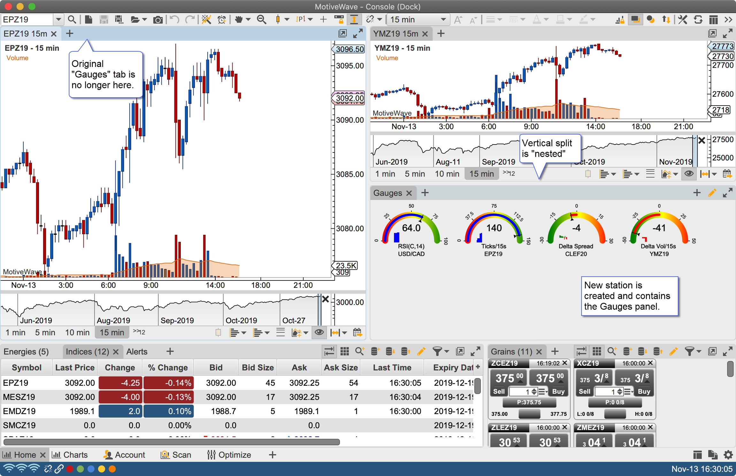Click the grid view icon in Indices toolbar
Image resolution: width=736 pixels, height=476 pixels.
coord(344,352)
